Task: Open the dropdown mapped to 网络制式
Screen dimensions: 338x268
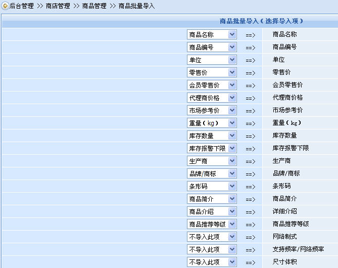Action: click(x=211, y=237)
